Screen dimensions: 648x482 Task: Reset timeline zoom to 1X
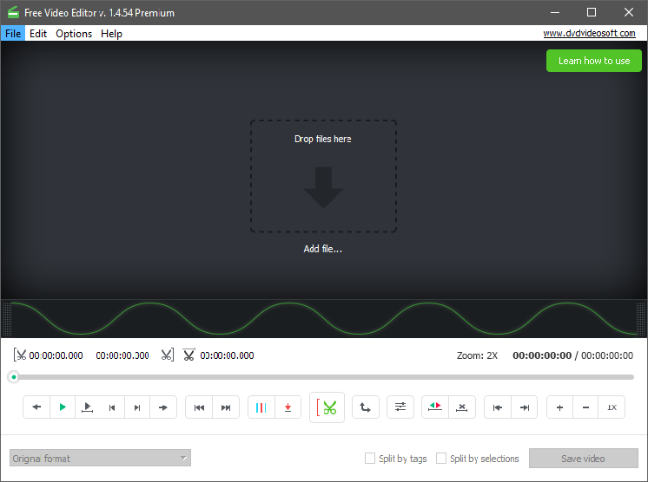pyautogui.click(x=612, y=407)
